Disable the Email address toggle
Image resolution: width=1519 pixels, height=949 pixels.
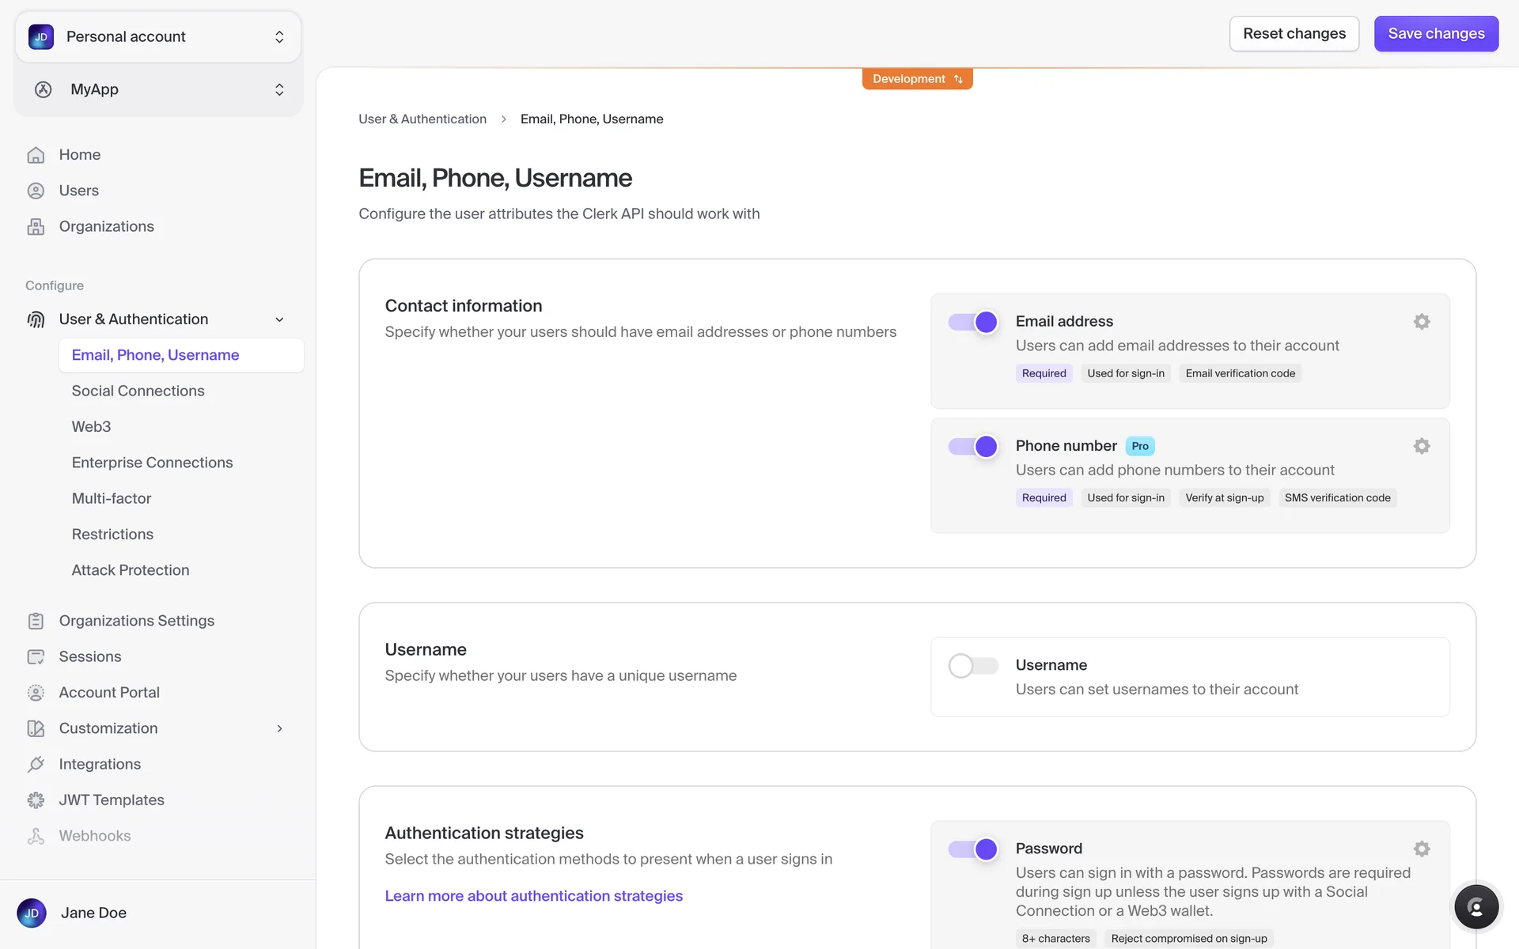coord(973,322)
